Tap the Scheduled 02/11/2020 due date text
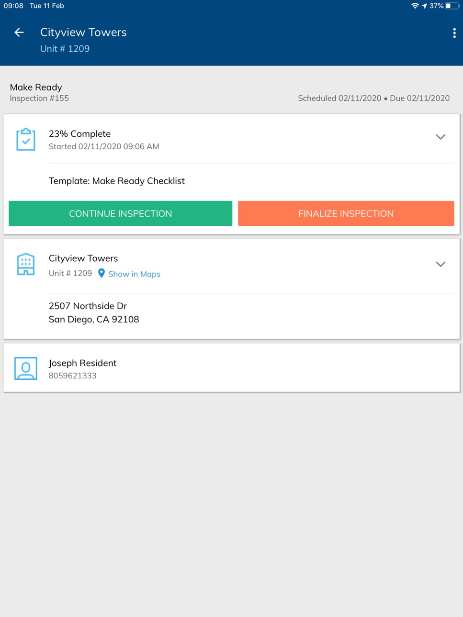 [x=373, y=98]
